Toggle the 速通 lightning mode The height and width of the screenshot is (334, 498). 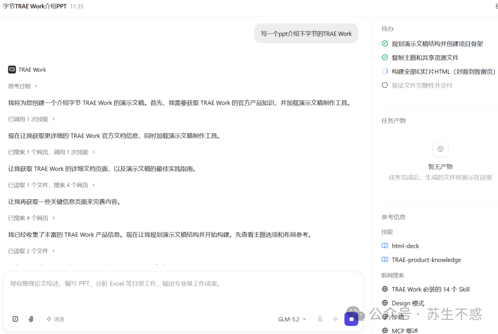(55, 319)
